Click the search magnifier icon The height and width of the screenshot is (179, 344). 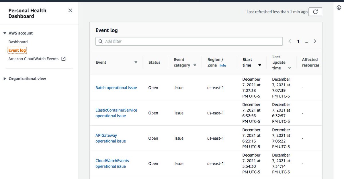click(101, 41)
